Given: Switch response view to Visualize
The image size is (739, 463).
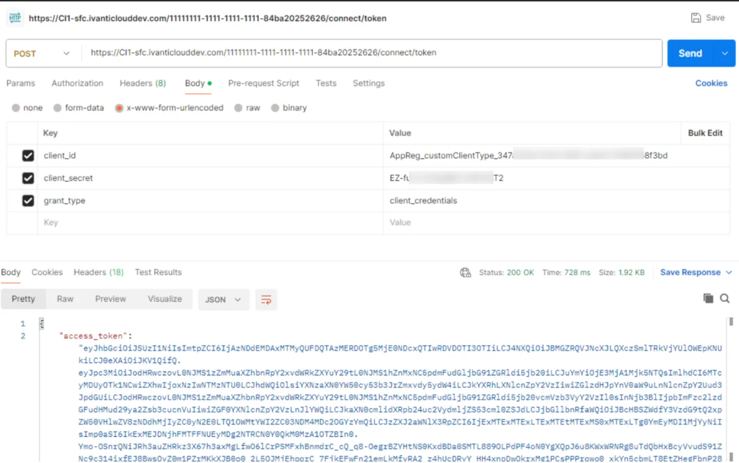Looking at the screenshot, I should pos(165,299).
